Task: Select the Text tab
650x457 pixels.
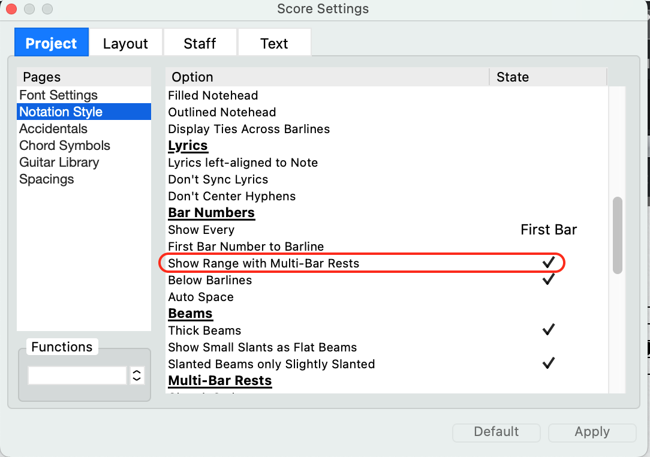Action: [274, 44]
